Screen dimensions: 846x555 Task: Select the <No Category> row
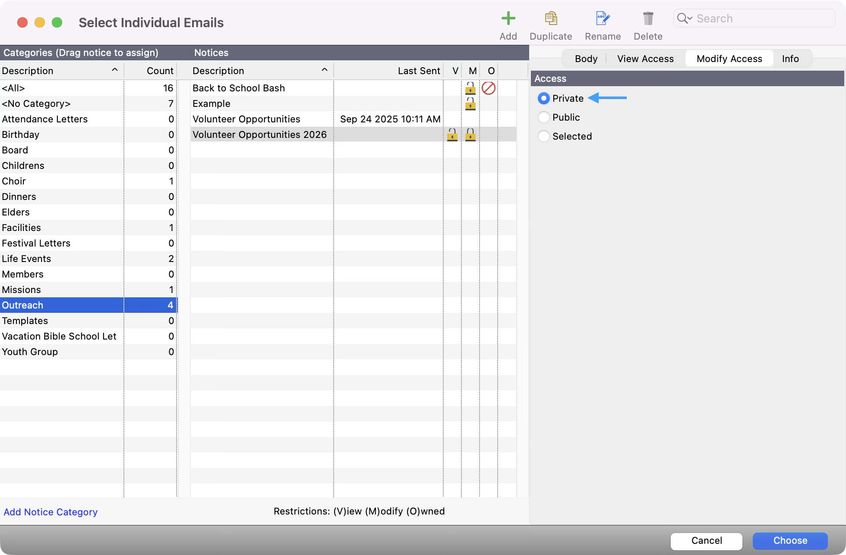[x=88, y=104]
